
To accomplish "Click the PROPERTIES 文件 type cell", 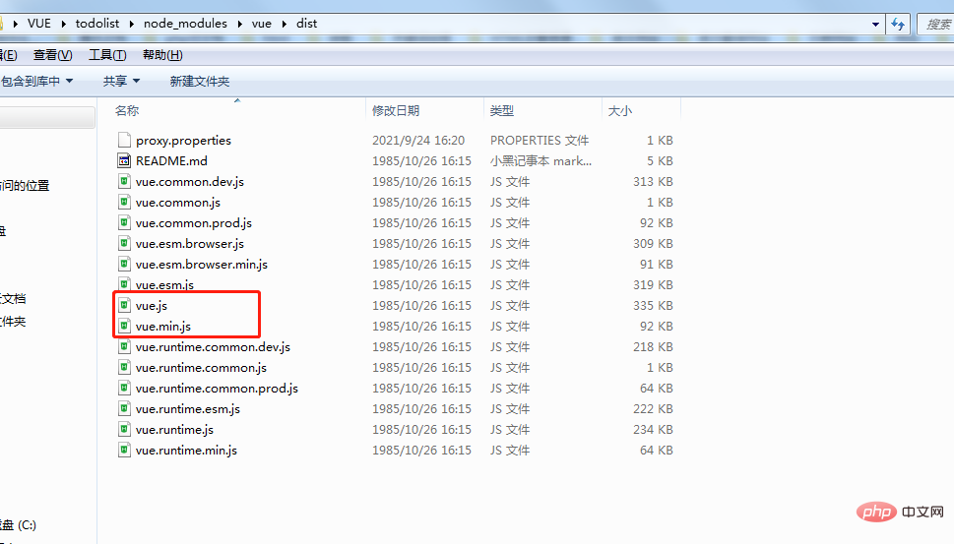I will [540, 141].
